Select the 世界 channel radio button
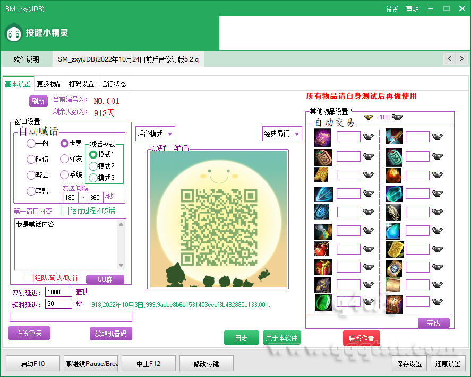 click(x=64, y=143)
